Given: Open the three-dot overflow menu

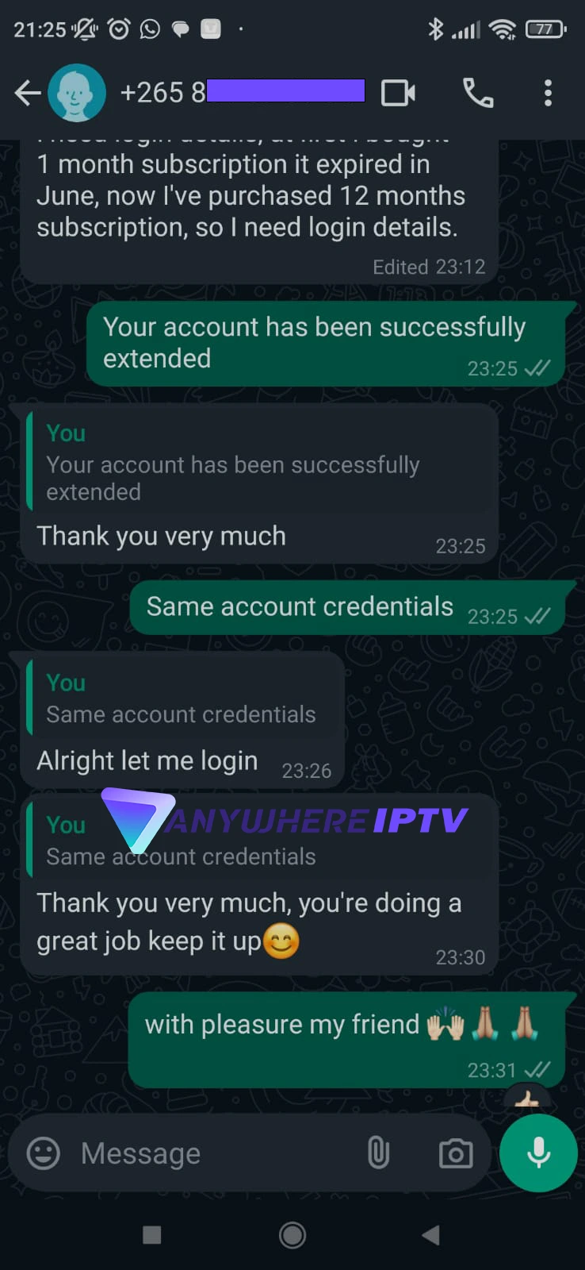Looking at the screenshot, I should pos(548,93).
